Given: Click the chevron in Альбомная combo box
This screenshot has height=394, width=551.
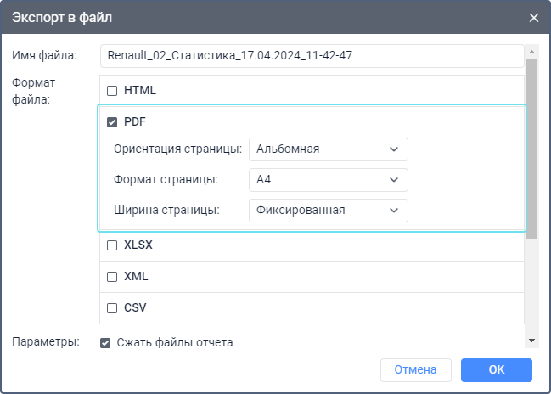Looking at the screenshot, I should click(x=394, y=149).
